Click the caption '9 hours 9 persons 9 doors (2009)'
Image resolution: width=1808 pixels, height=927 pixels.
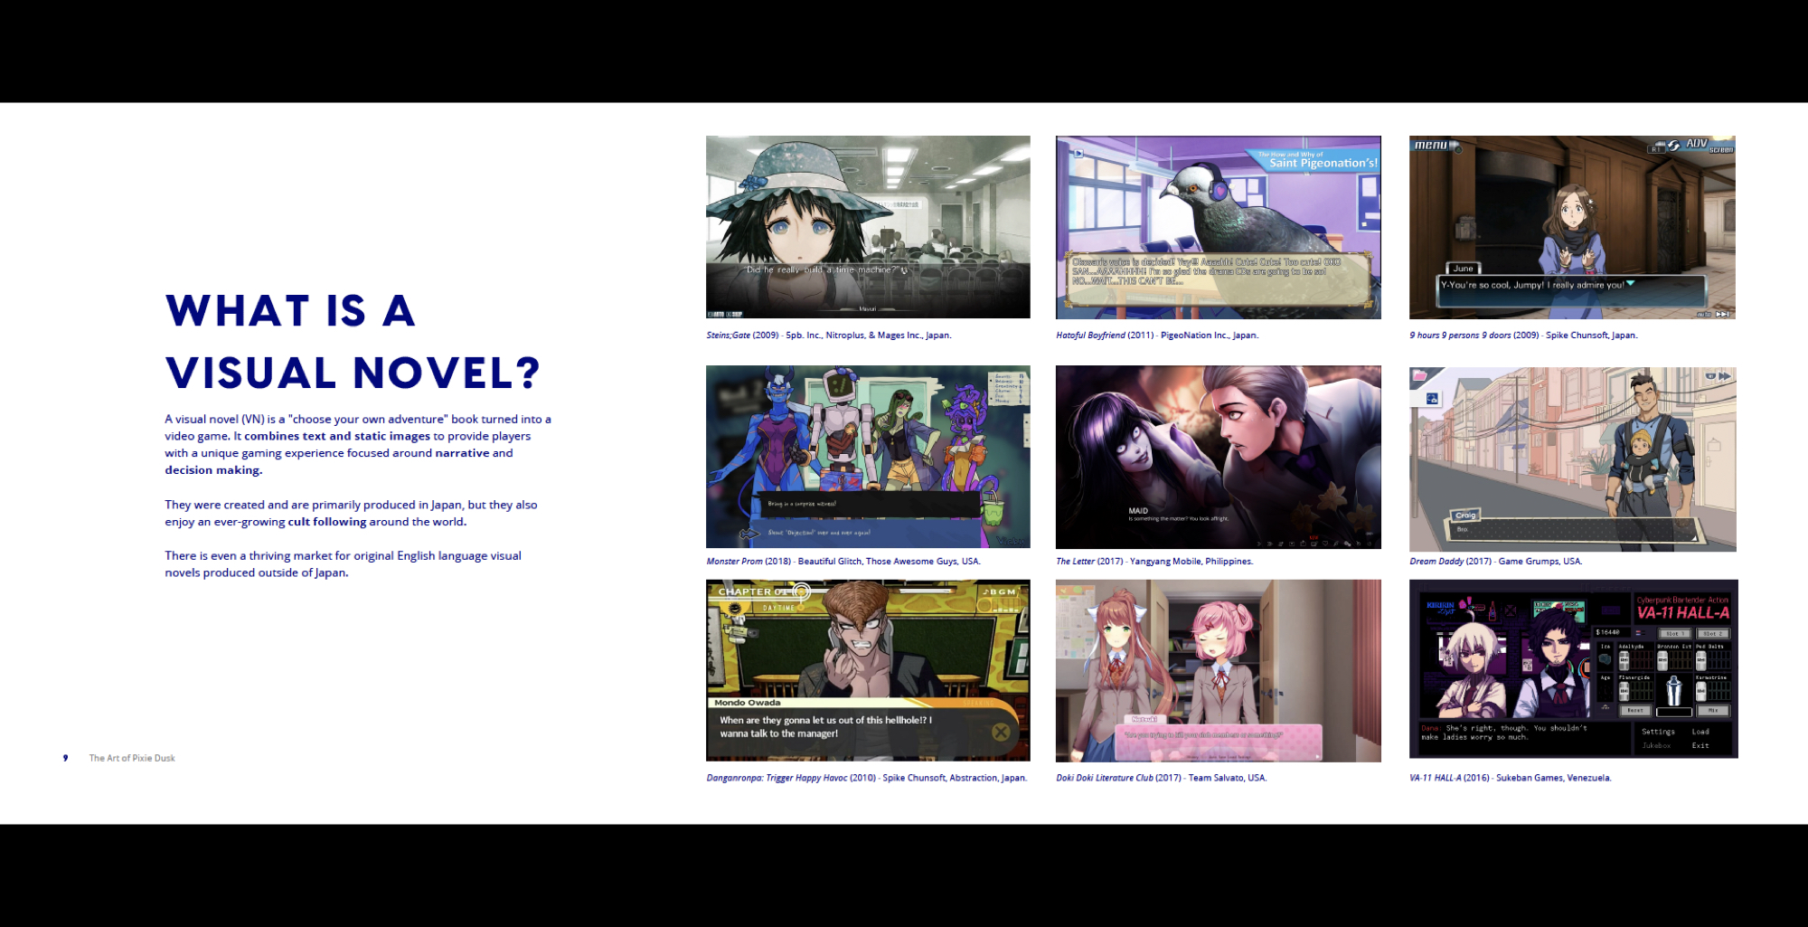click(1523, 335)
